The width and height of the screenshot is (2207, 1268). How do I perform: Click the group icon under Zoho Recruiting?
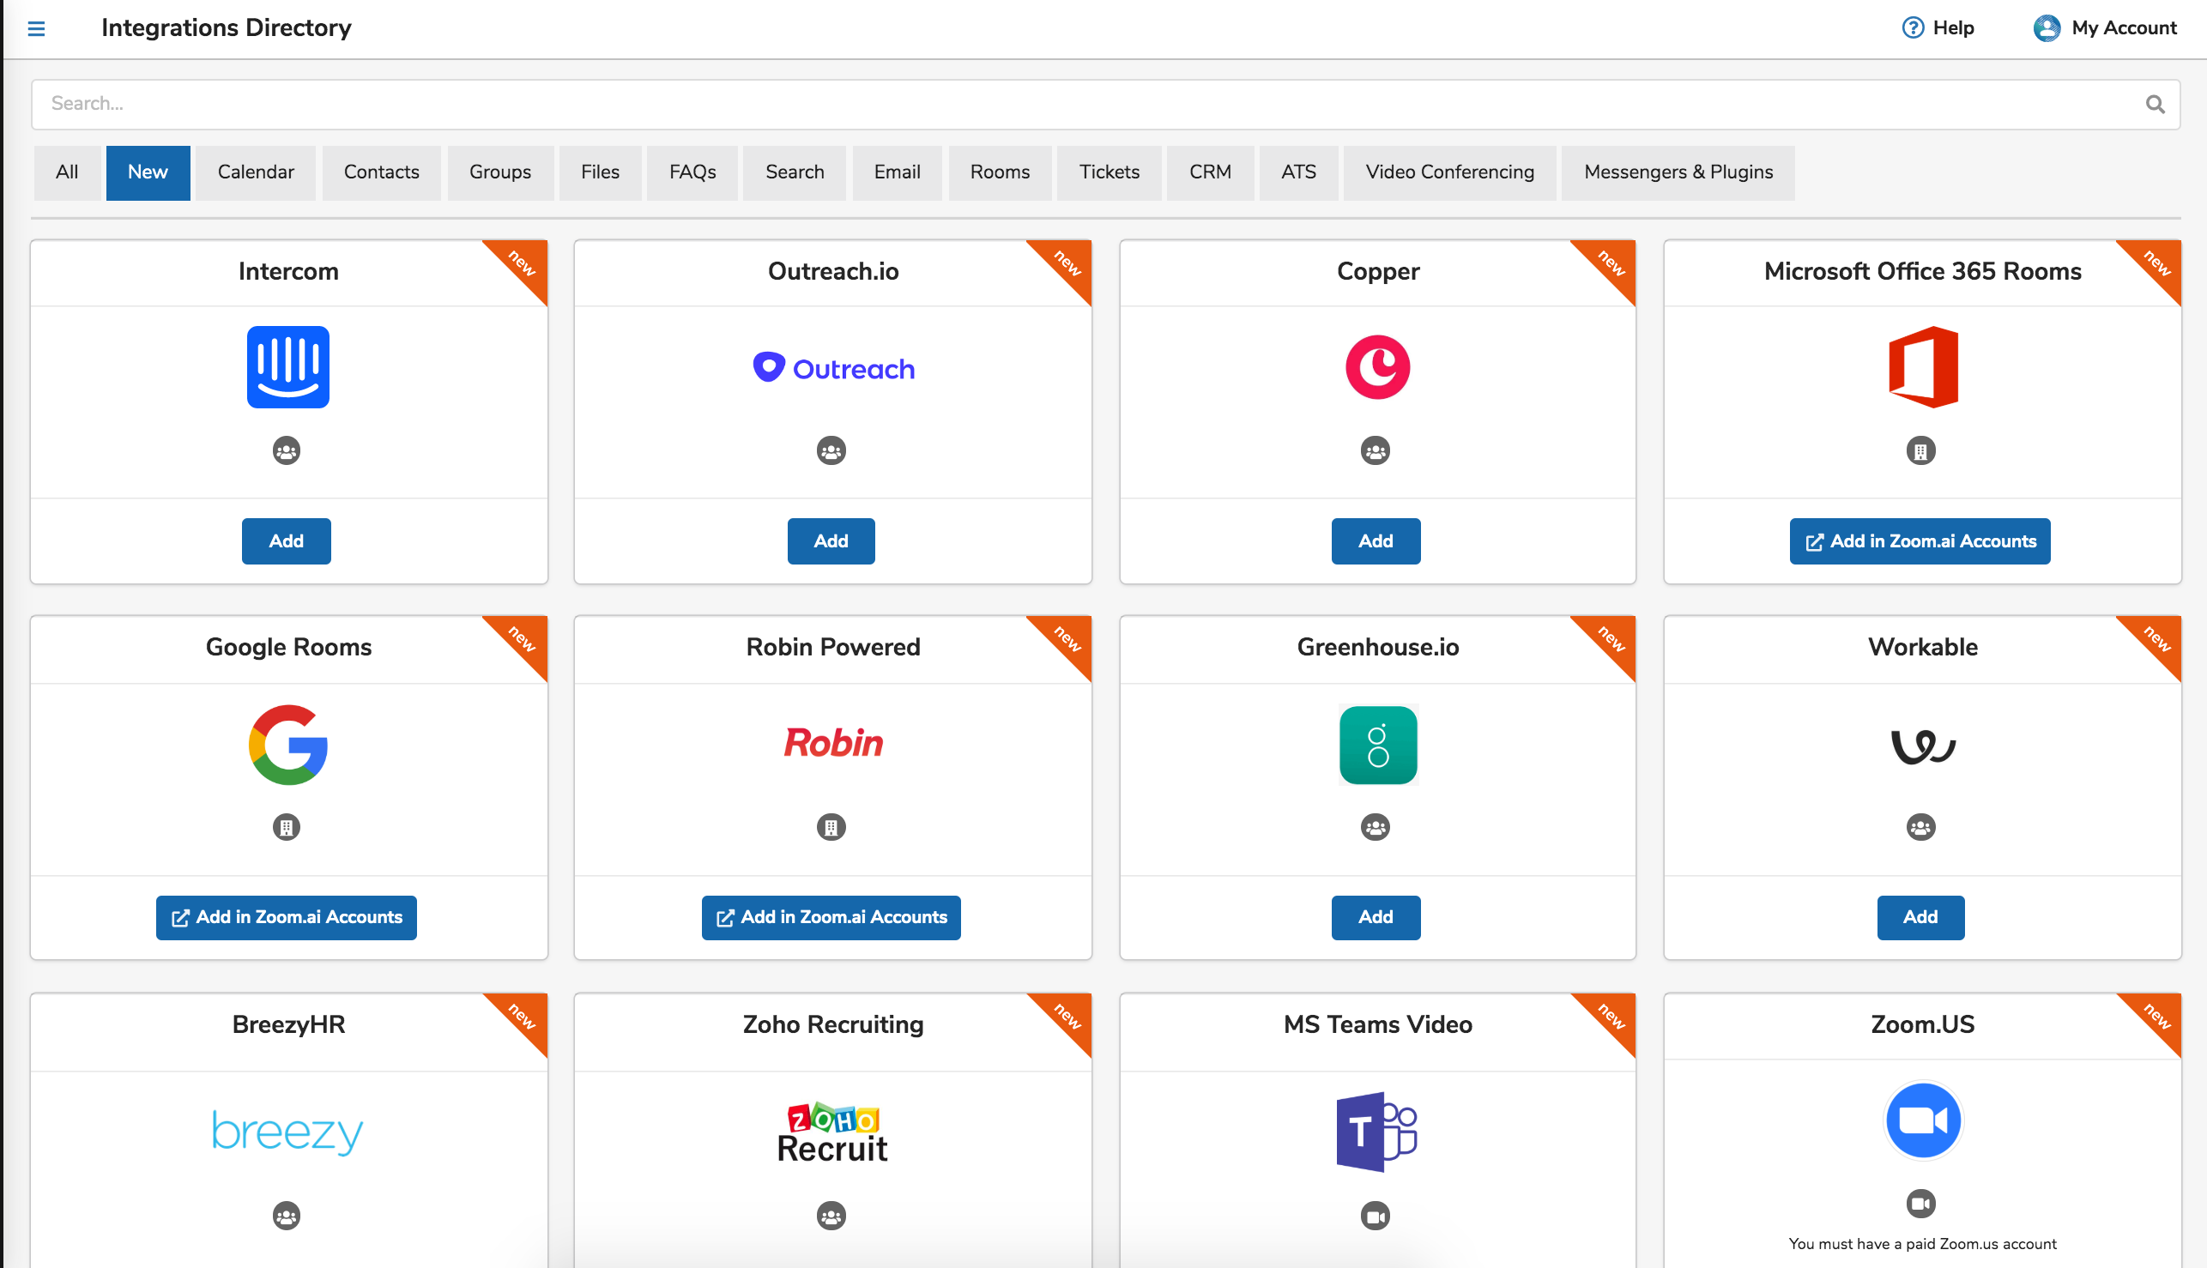831,1215
